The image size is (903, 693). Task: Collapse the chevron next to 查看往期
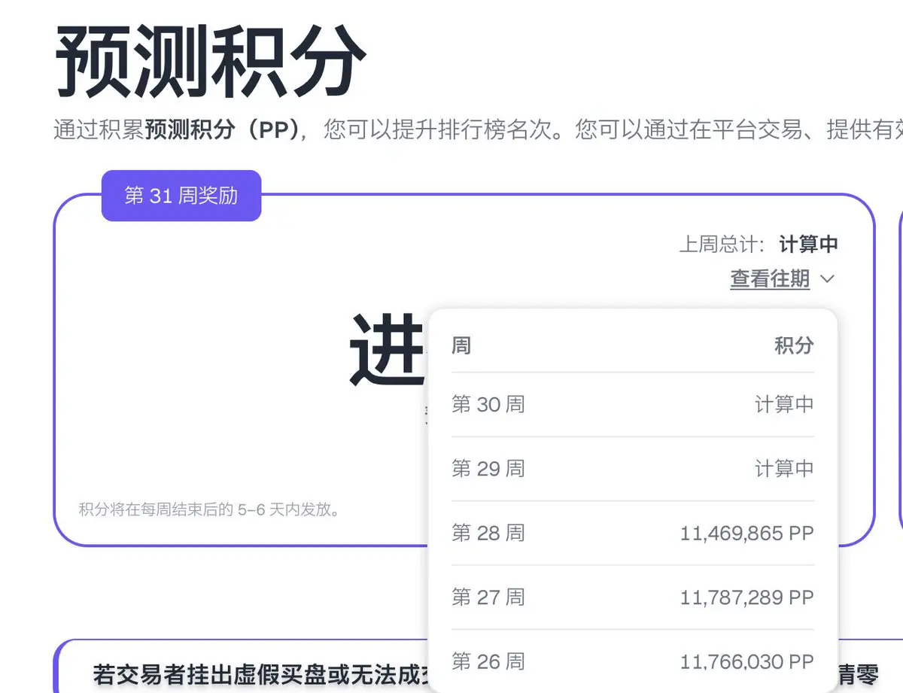coord(827,279)
